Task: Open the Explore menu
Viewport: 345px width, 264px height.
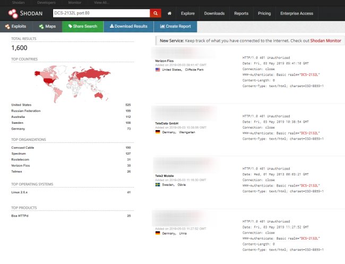Action: tap(188, 13)
